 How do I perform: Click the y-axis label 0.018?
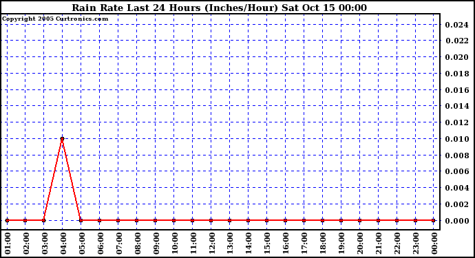click(x=456, y=74)
